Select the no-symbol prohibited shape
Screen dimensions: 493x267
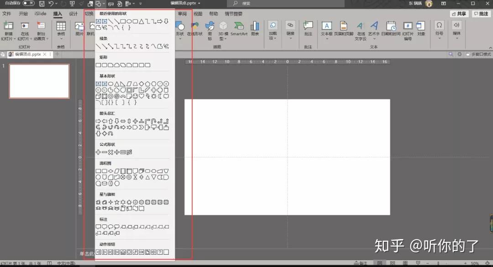117,96
